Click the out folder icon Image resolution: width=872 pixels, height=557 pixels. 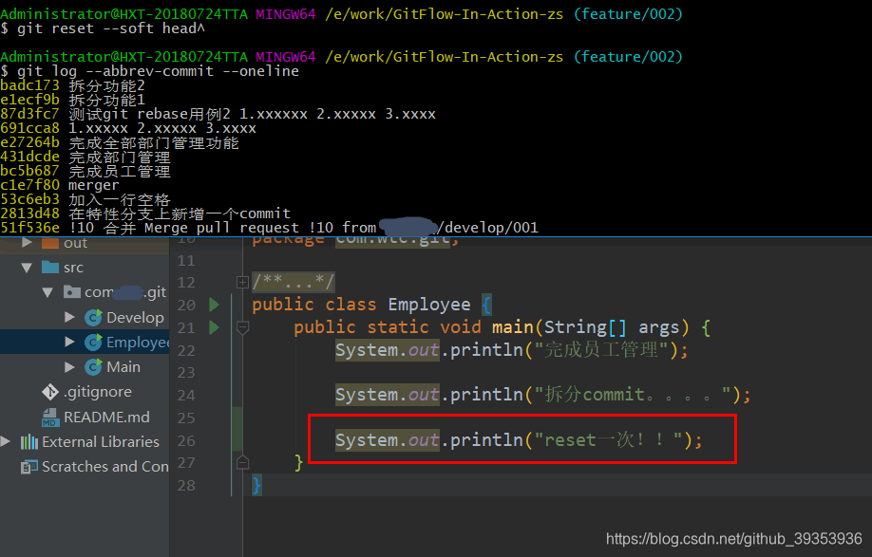click(x=50, y=243)
